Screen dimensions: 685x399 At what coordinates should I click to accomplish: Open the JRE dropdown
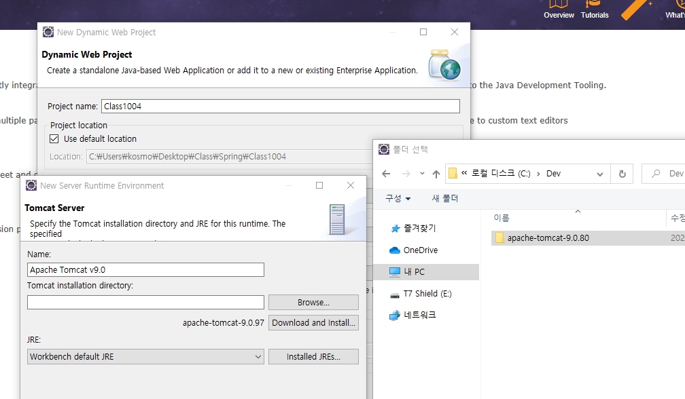145,357
